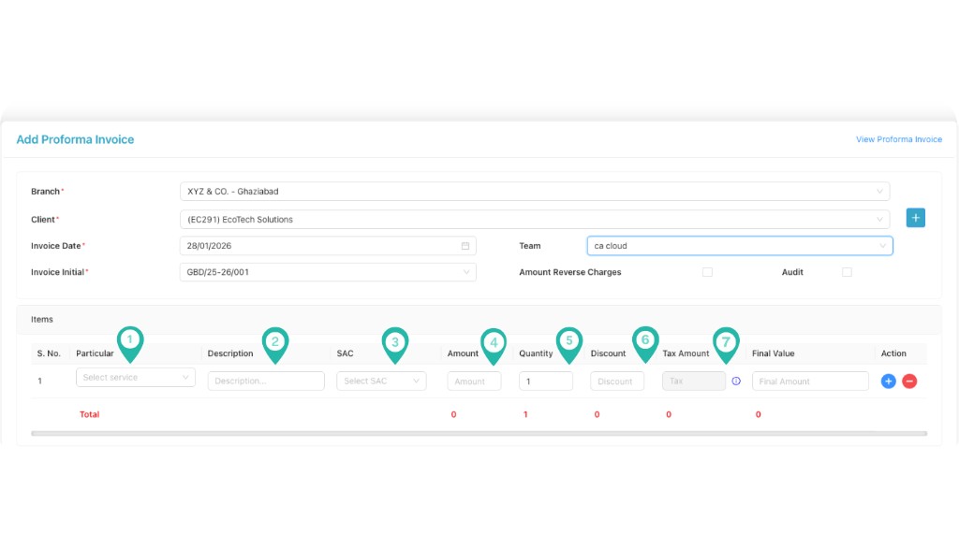Click marker pin 4 above the Amount column
The image size is (959, 547).
click(x=494, y=343)
